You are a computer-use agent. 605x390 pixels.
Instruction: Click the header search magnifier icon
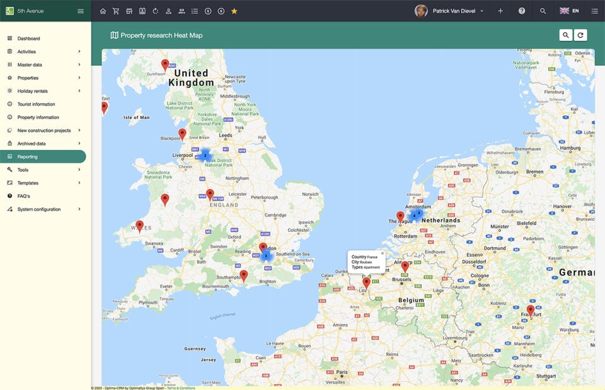tap(543, 11)
